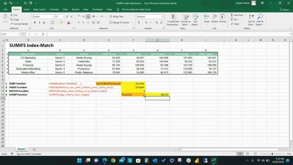This screenshot has width=293, height=165.
Task: Decrease the cell indent
Action: pos(93,22)
